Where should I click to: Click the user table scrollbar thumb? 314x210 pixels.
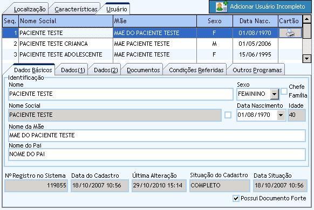tap(306, 31)
